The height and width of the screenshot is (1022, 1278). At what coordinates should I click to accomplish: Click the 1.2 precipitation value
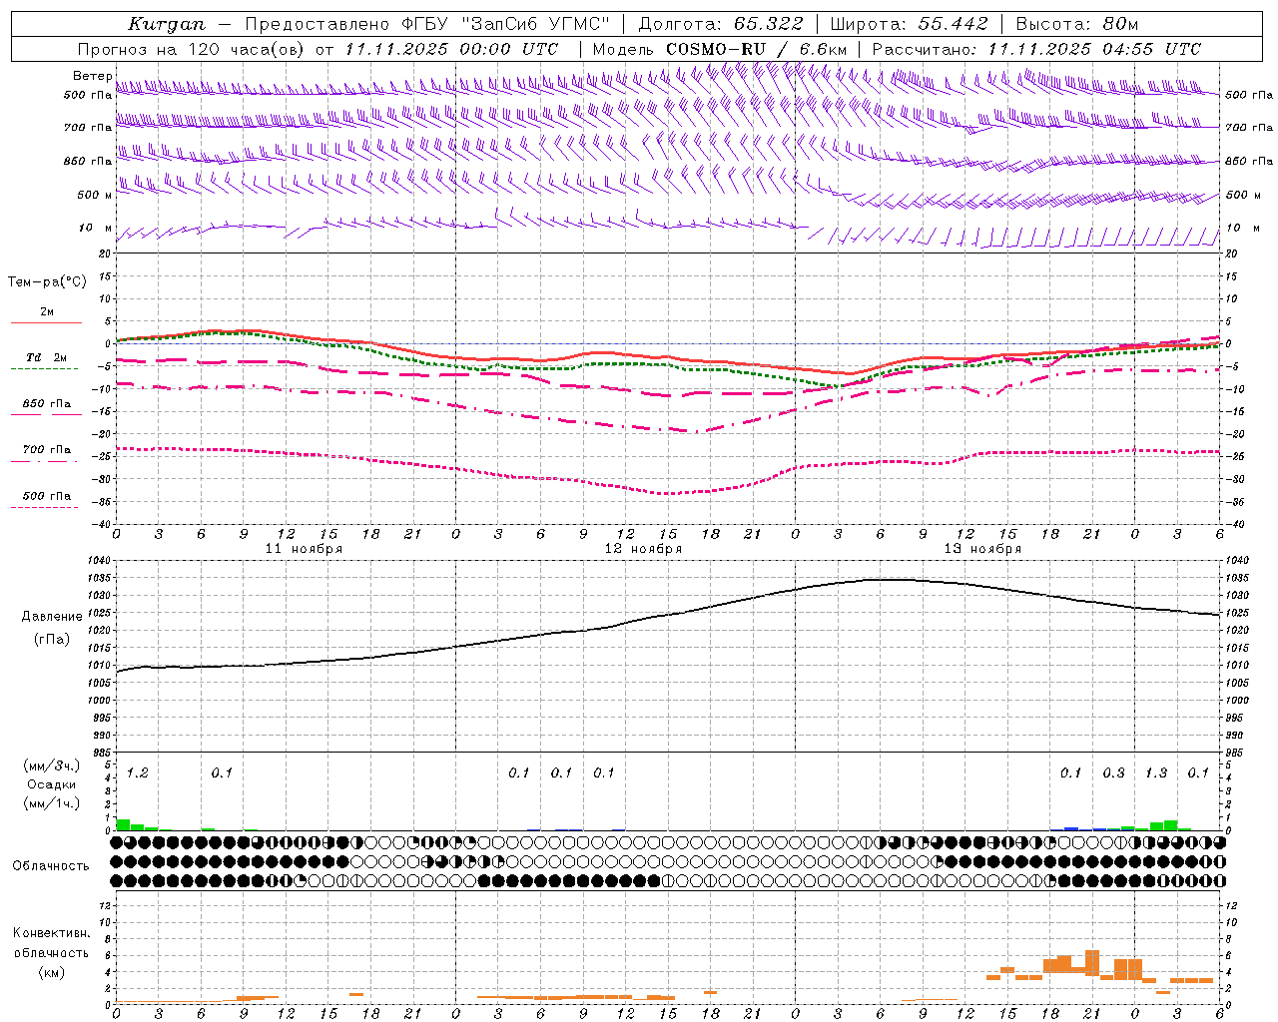[138, 773]
